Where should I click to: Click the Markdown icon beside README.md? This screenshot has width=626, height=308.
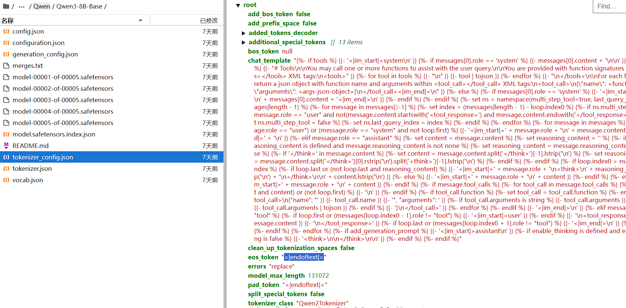click(6, 146)
